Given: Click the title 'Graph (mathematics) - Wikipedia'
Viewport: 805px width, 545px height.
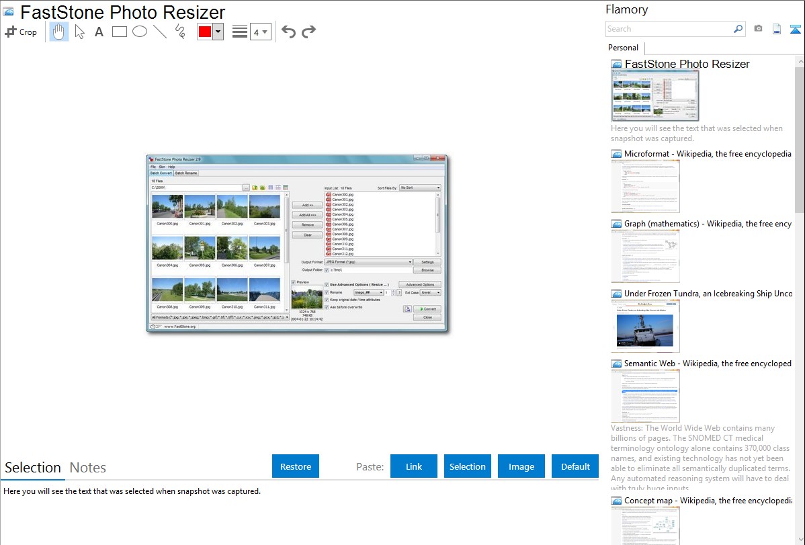Looking at the screenshot, I should coord(708,224).
